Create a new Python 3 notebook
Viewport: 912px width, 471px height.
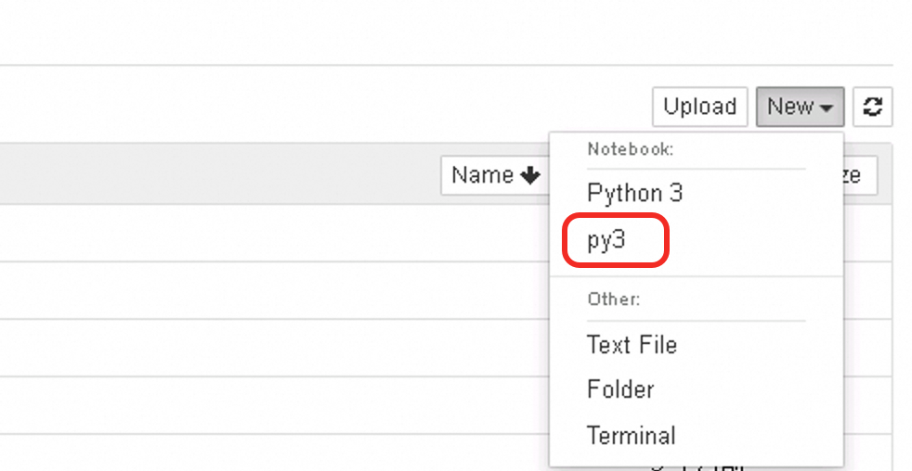(634, 193)
